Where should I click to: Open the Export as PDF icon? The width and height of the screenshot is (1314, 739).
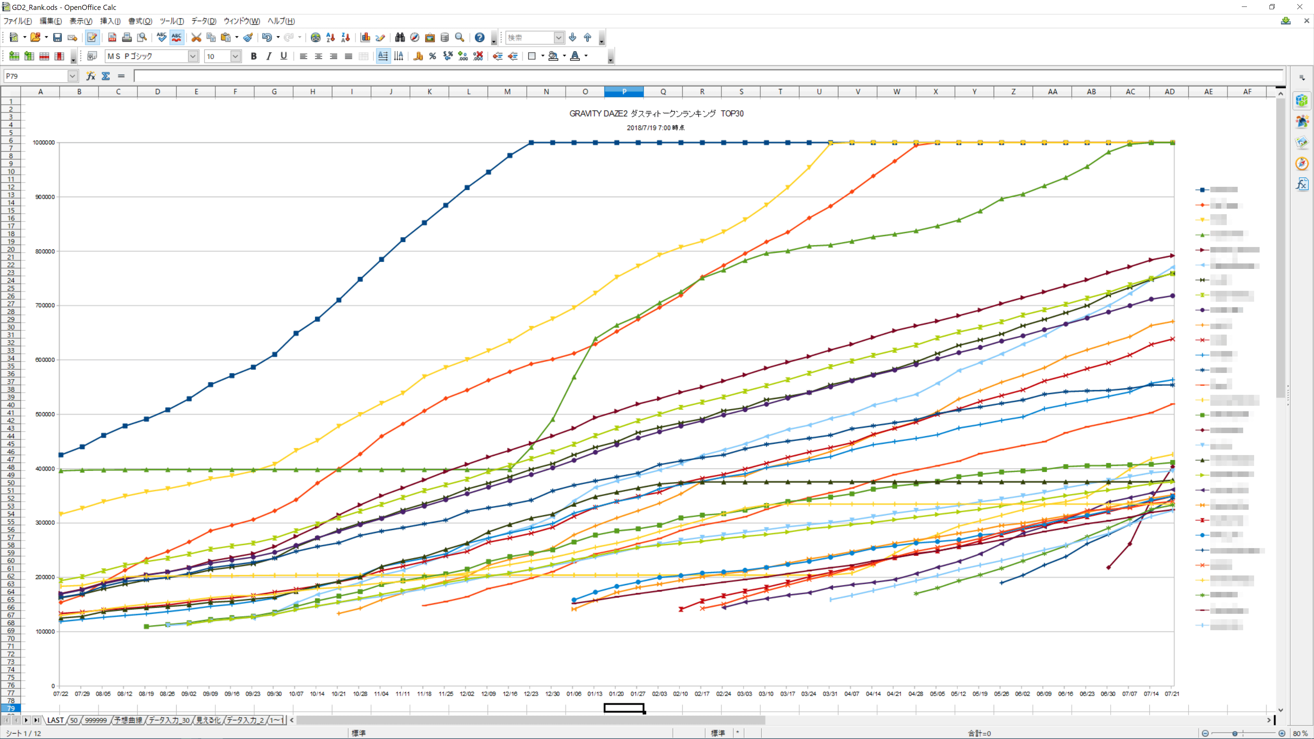coord(112,37)
